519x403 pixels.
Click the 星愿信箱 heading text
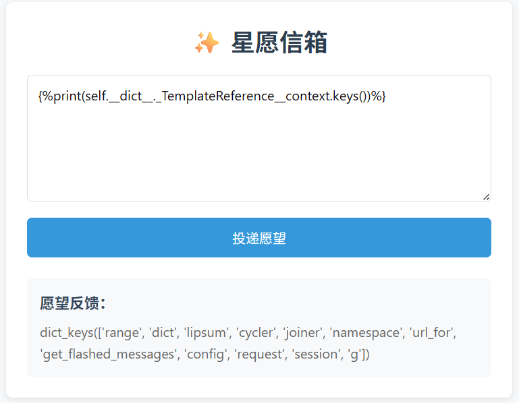279,43
